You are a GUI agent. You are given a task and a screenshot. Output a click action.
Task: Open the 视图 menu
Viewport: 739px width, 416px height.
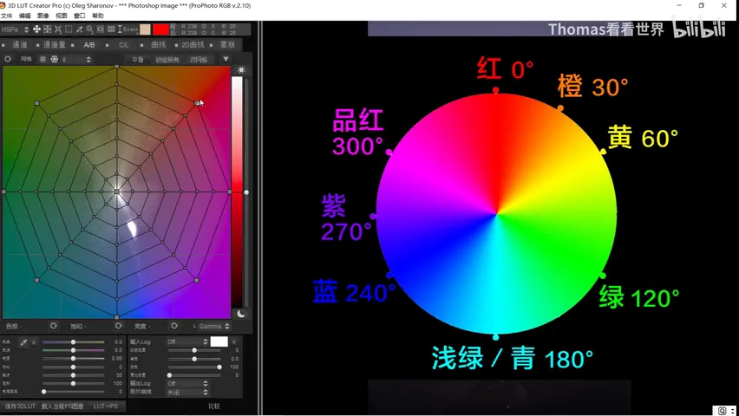click(62, 16)
